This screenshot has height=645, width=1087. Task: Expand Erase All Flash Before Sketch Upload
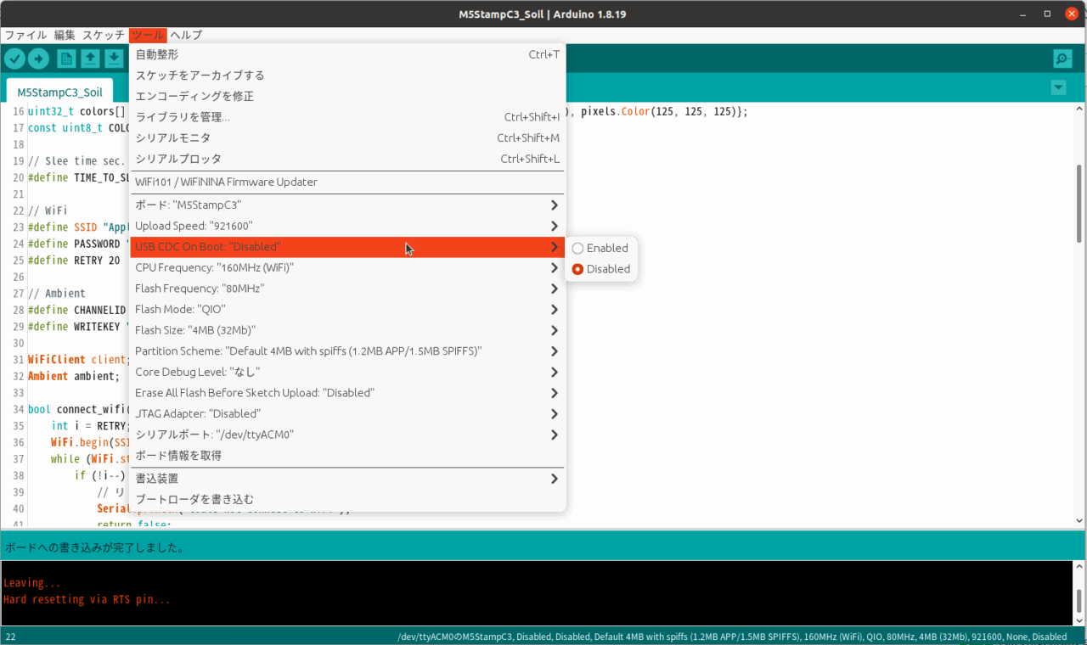coord(347,392)
